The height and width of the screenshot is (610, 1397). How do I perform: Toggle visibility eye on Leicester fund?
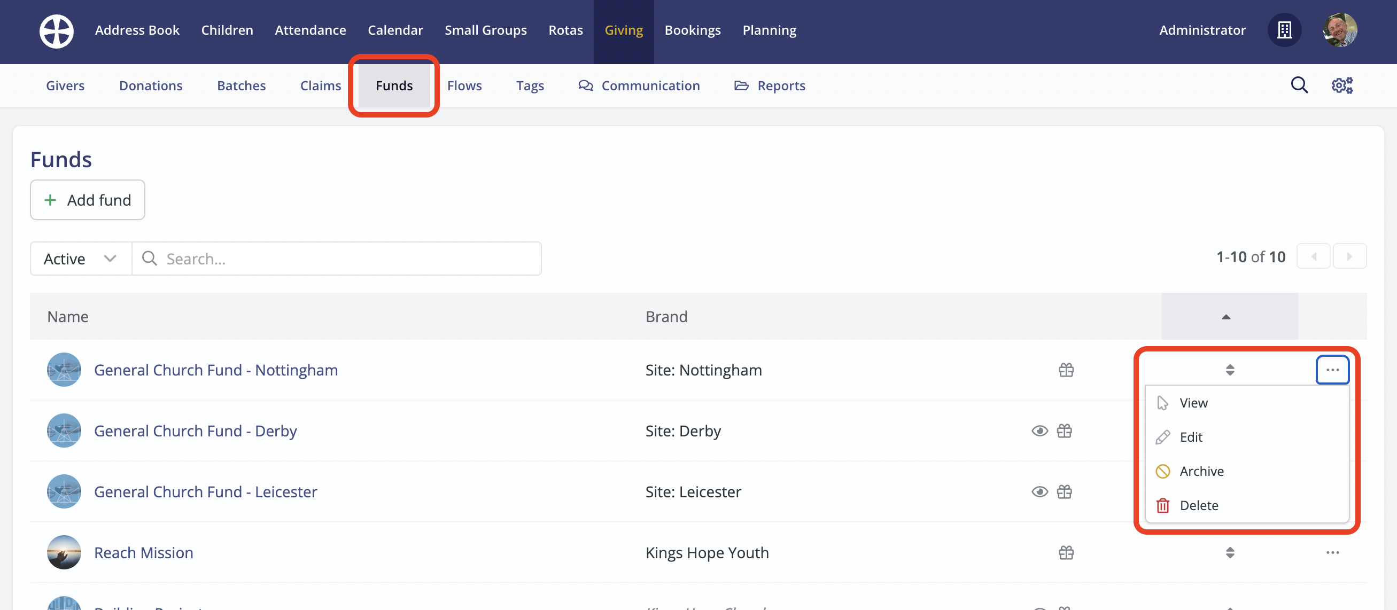(1039, 492)
